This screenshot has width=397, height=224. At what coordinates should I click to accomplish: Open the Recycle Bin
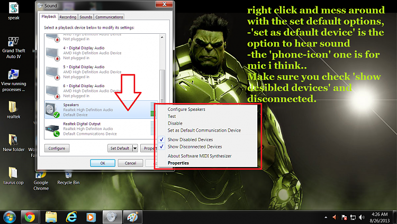pos(68,179)
